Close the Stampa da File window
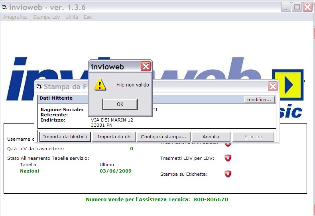The height and width of the screenshot is (216, 315). [273, 86]
